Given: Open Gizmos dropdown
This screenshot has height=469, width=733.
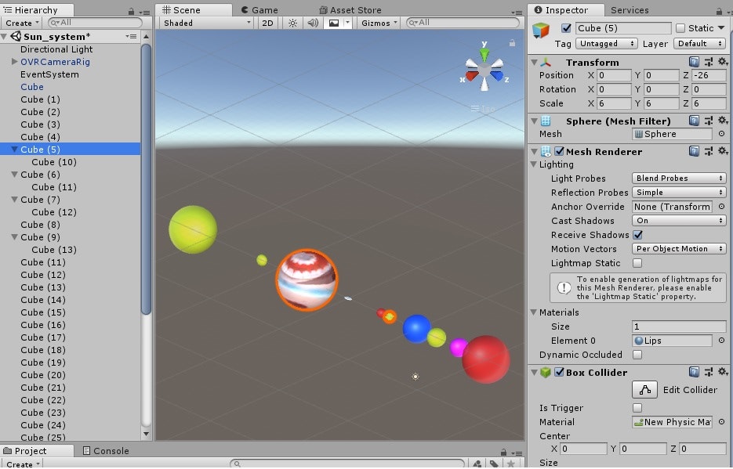Looking at the screenshot, I should click(379, 23).
